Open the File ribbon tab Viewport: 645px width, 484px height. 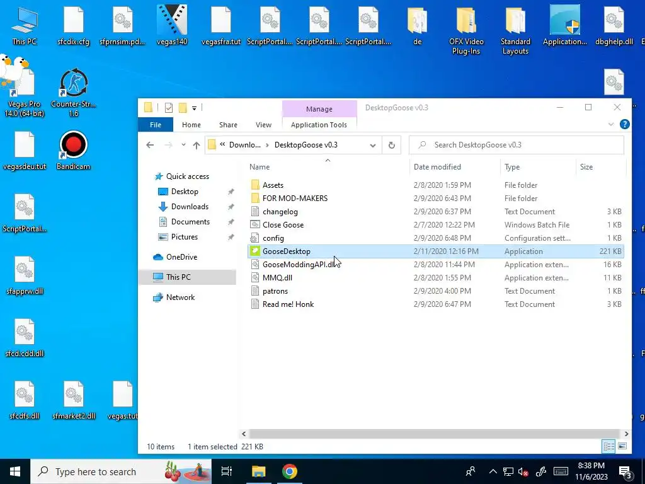[x=156, y=125]
